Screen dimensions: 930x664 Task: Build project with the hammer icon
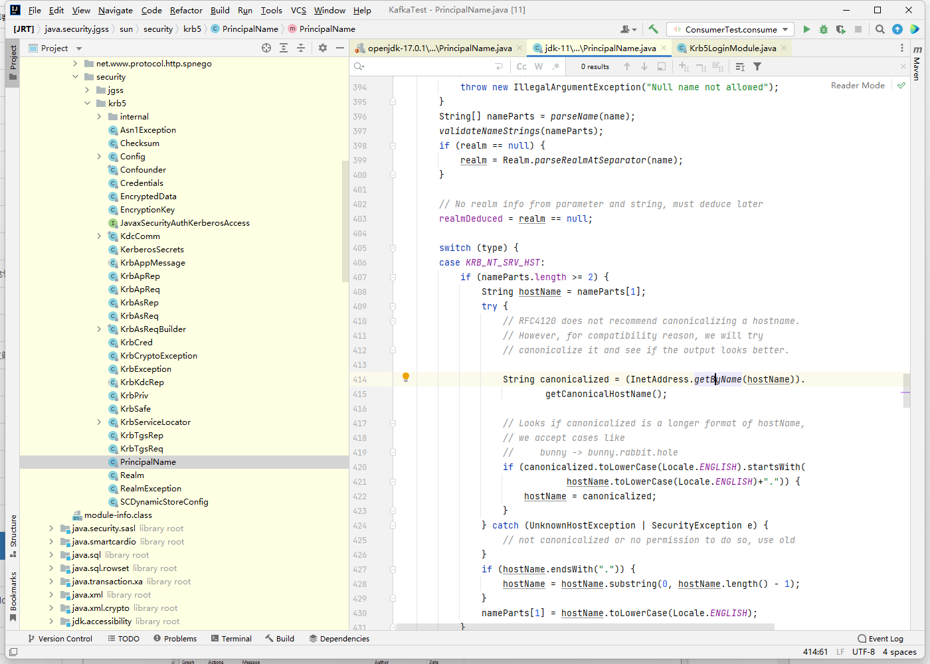[654, 29]
